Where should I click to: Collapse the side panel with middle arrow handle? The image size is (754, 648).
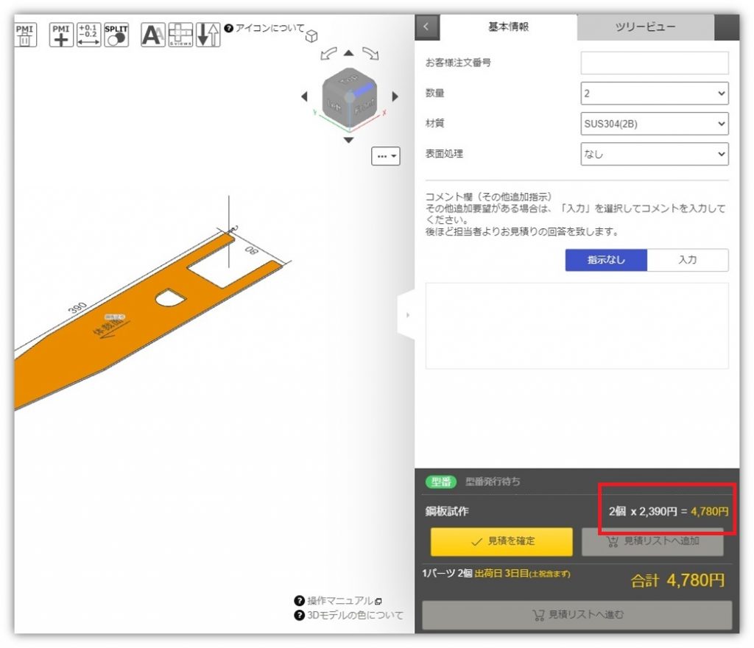[407, 314]
